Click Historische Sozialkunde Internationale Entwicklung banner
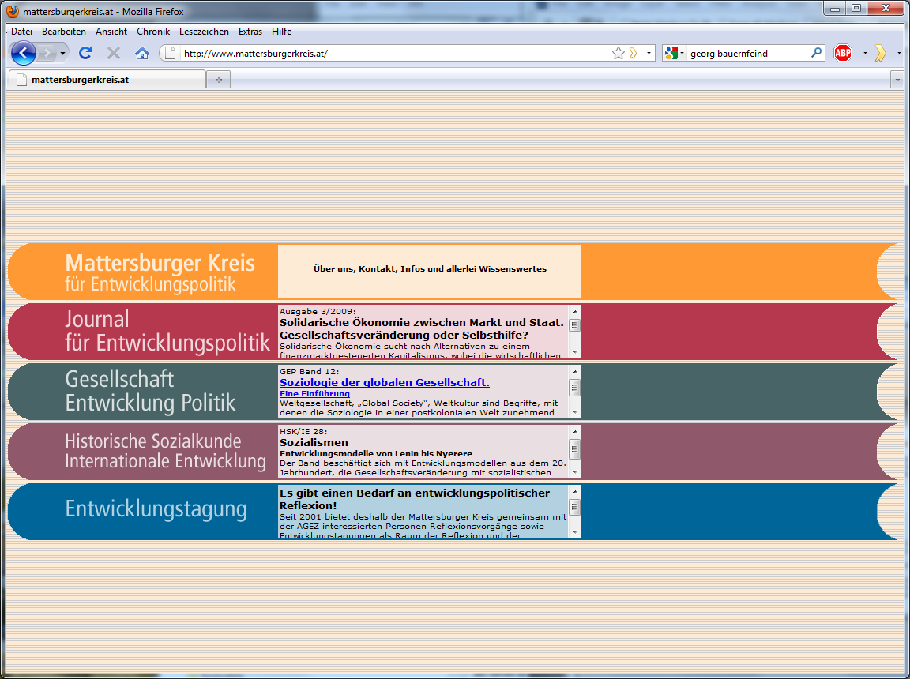The height and width of the screenshot is (679, 910). 165,451
